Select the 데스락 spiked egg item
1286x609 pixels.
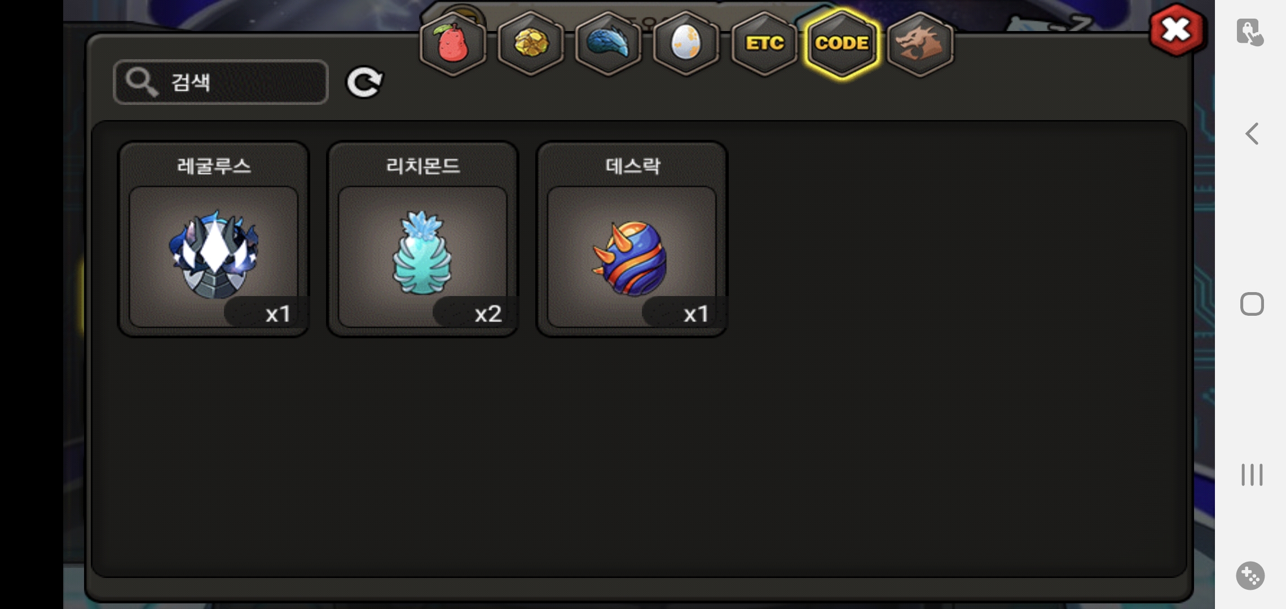(632, 239)
